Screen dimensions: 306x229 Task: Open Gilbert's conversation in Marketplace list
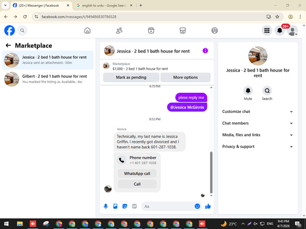point(48,79)
